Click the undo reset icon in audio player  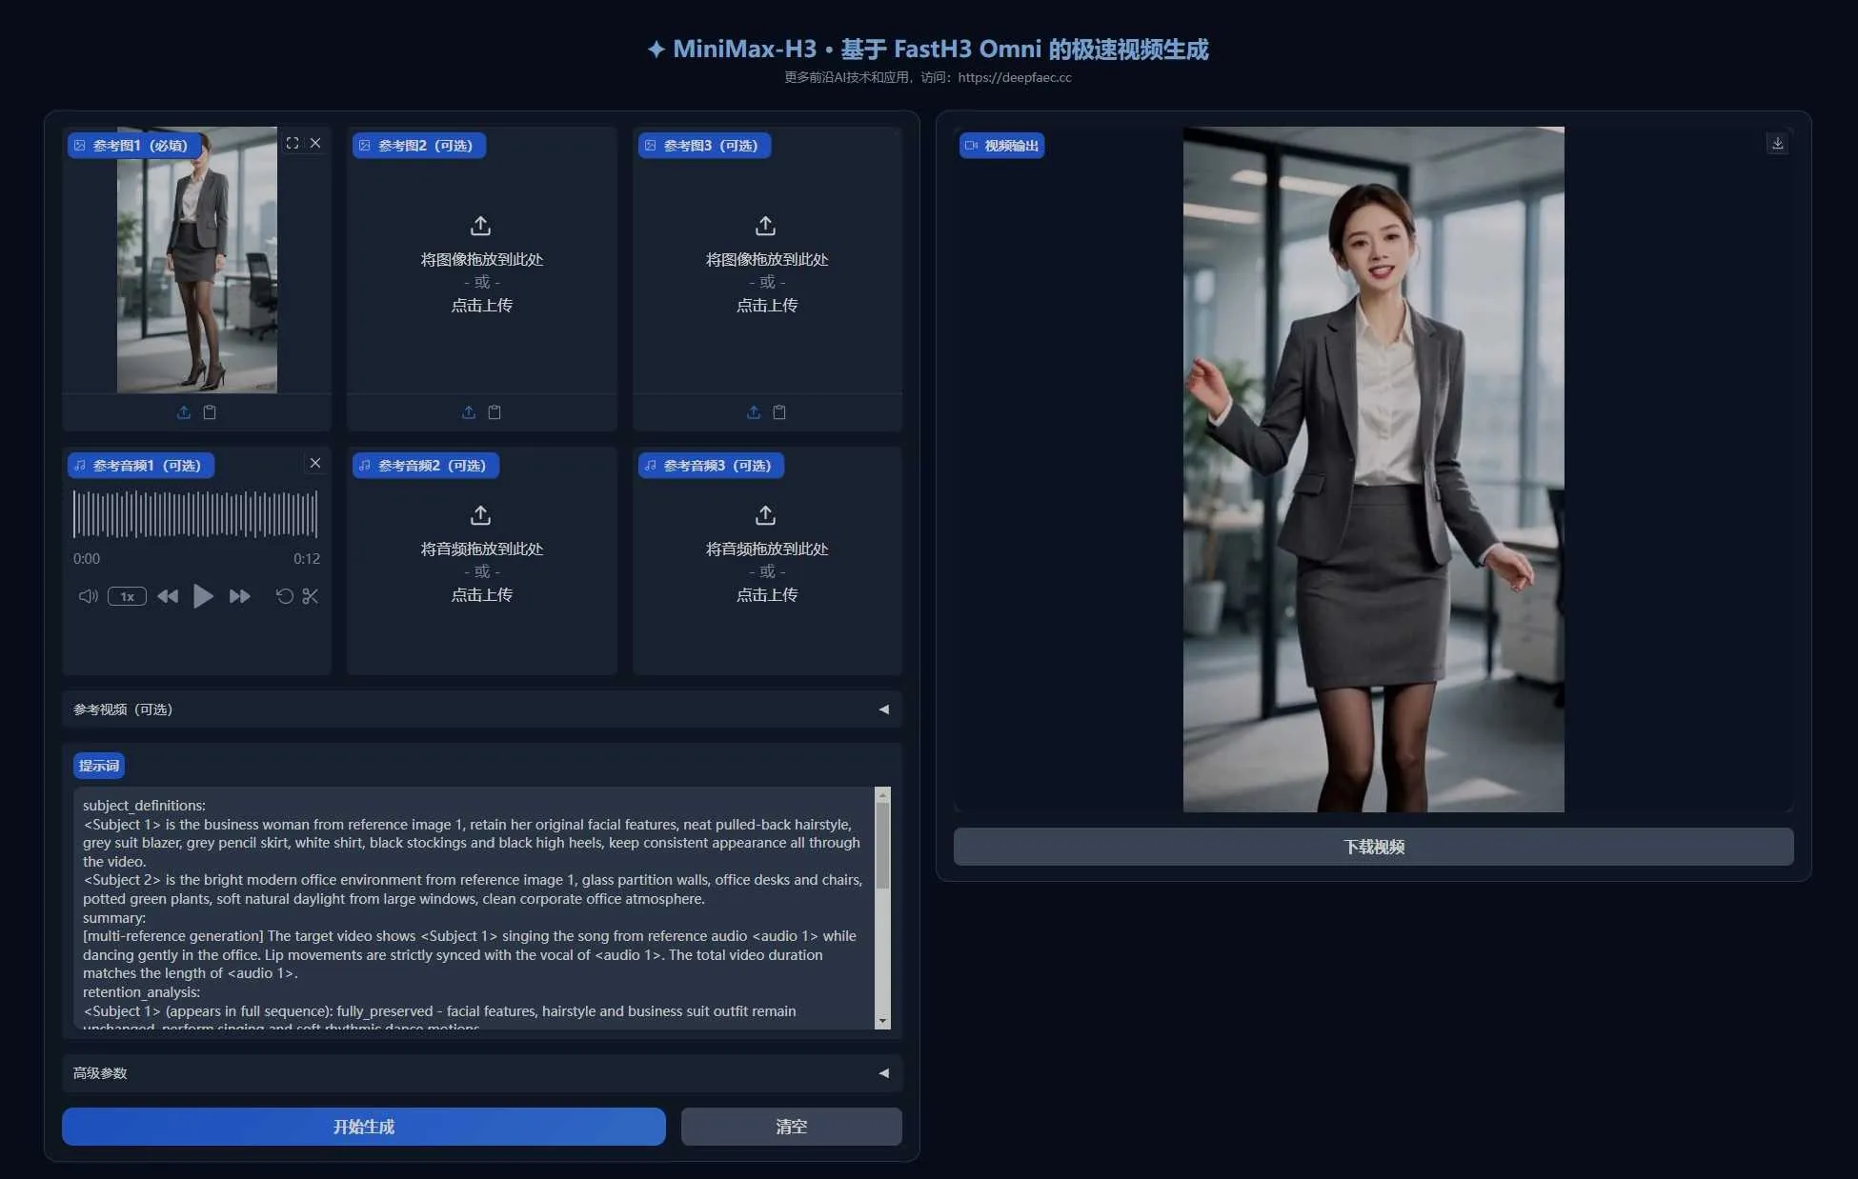[284, 596]
